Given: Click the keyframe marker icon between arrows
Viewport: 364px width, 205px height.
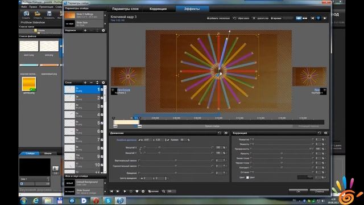Looking at the screenshot, I should click(x=318, y=18).
